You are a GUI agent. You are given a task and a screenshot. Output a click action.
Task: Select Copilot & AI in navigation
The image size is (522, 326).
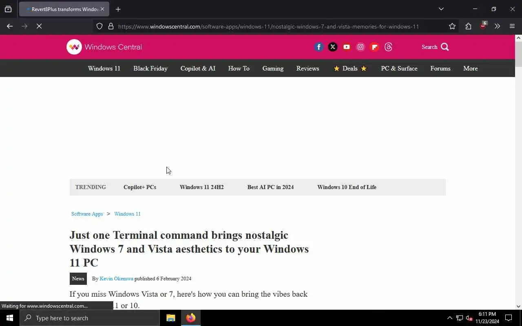click(198, 68)
